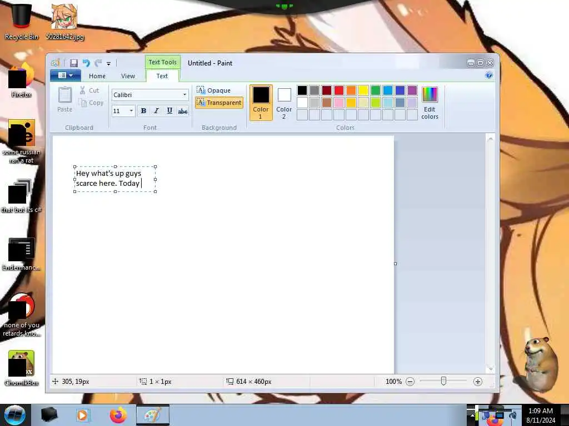
Task: Click the vertical scrollbar up arrow
Action: point(491,139)
